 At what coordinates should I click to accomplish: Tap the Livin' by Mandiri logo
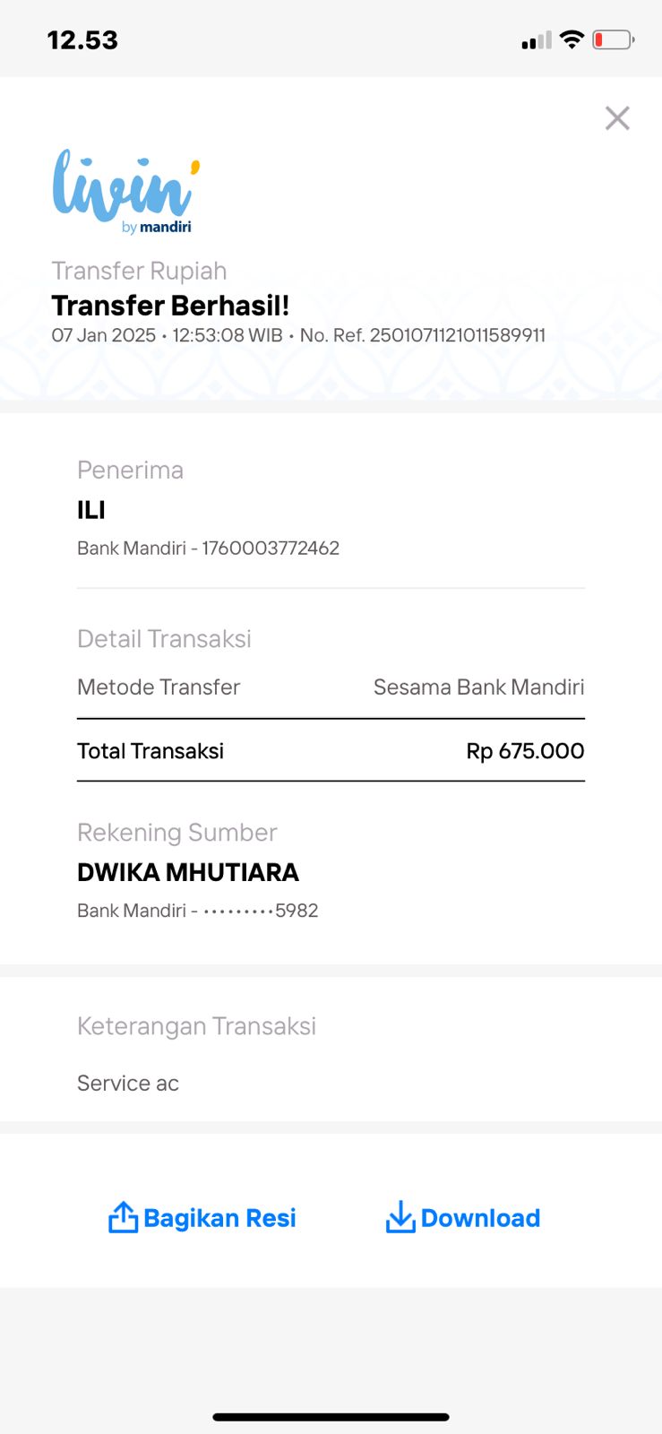click(125, 191)
